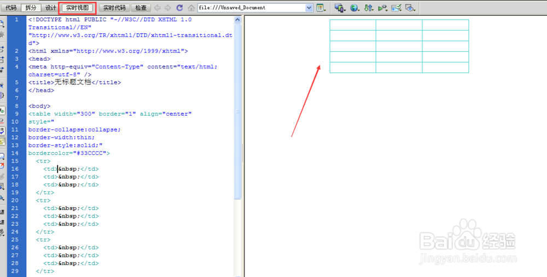Click the preview in browser globe icon
Screen dimensions: 547x277
click(x=354, y=8)
